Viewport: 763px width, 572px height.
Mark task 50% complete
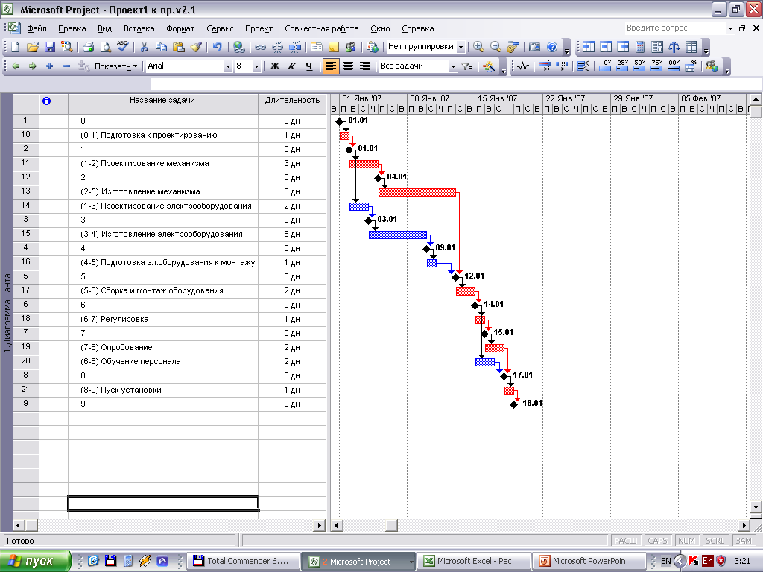[640, 66]
